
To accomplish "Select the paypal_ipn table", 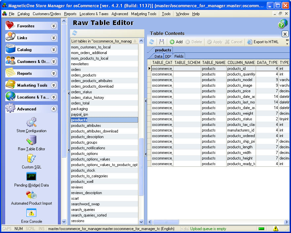I will (x=104, y=114).
